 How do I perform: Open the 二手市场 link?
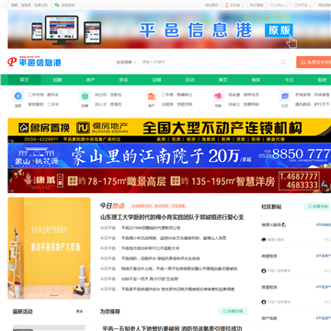point(36,95)
